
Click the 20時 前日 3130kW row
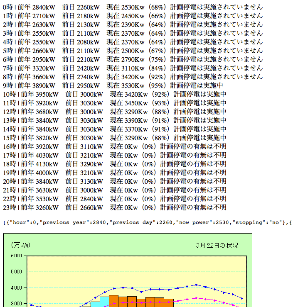tap(115, 181)
